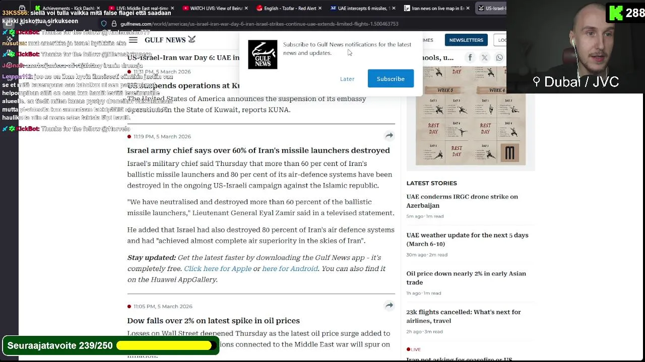Share headline on Facebook

[x=470, y=58]
